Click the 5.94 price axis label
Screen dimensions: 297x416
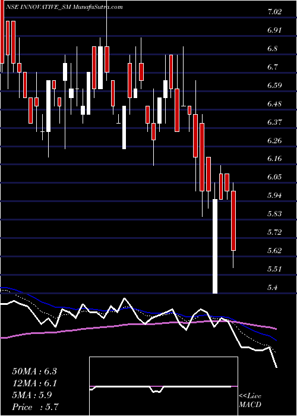274,196
